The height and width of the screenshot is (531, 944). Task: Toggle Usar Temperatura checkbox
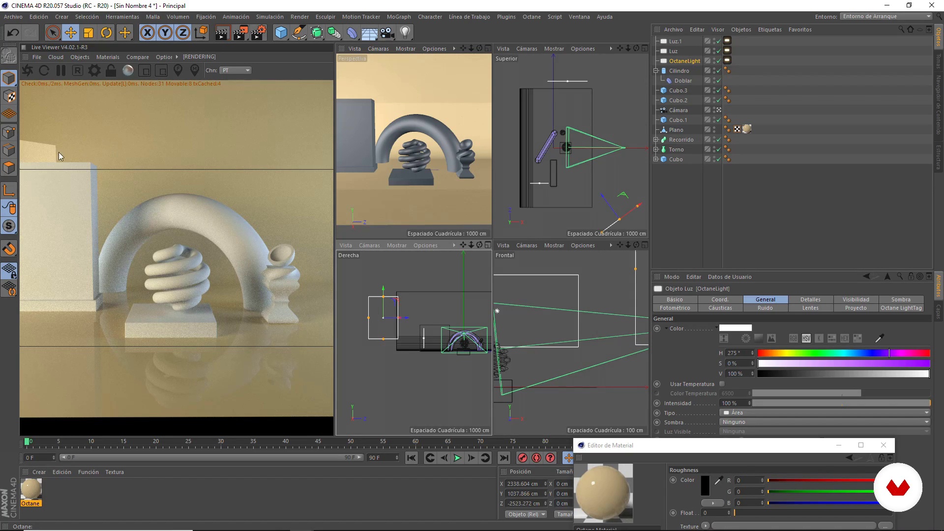(722, 384)
